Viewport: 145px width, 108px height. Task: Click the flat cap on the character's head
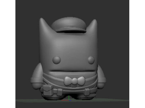(69, 25)
